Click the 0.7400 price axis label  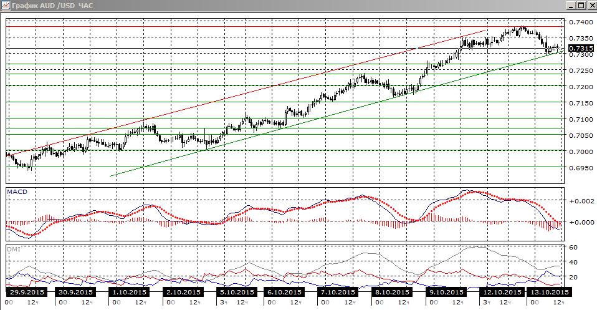(581, 22)
